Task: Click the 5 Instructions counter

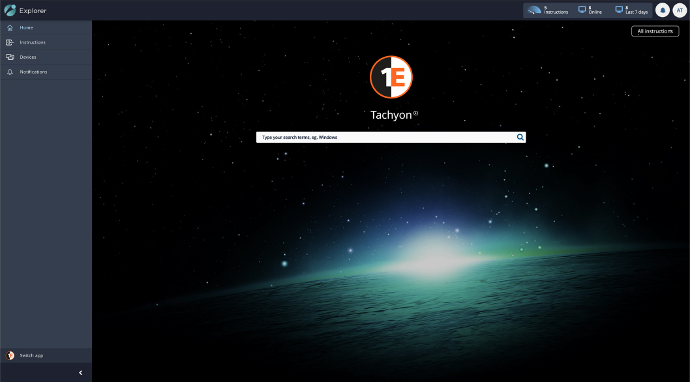Action: (x=548, y=10)
